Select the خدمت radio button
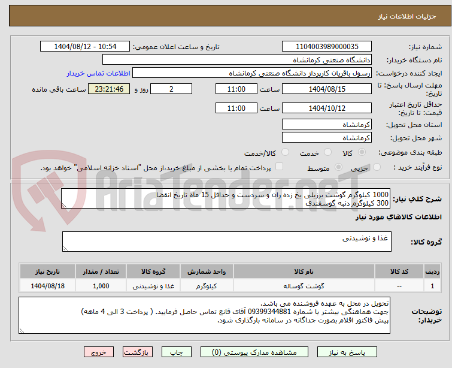This screenshot has height=368, width=452. pyautogui.click(x=327, y=152)
